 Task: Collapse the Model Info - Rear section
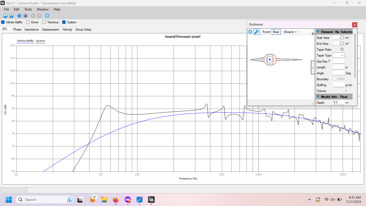pos(318,97)
